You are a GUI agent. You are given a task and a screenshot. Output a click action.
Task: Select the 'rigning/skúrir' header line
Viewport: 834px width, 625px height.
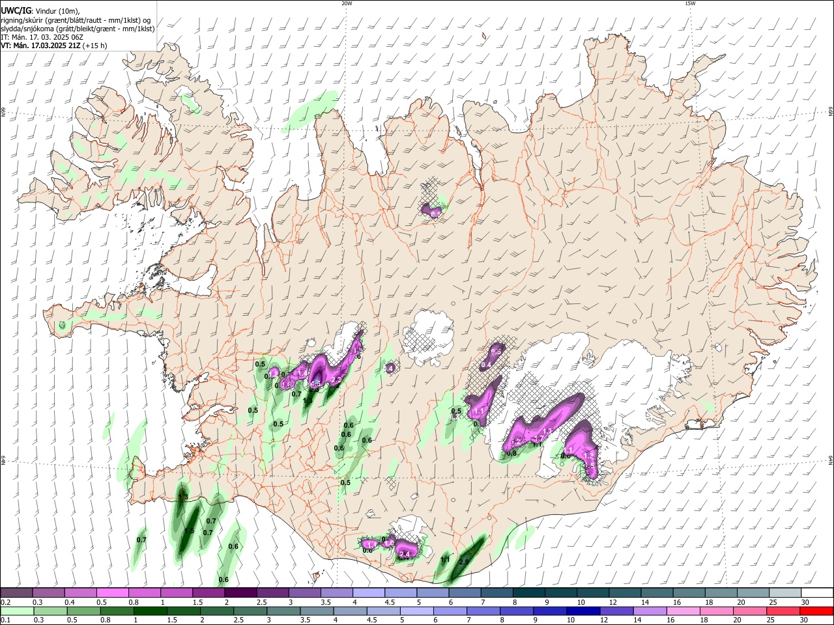[x=76, y=20]
